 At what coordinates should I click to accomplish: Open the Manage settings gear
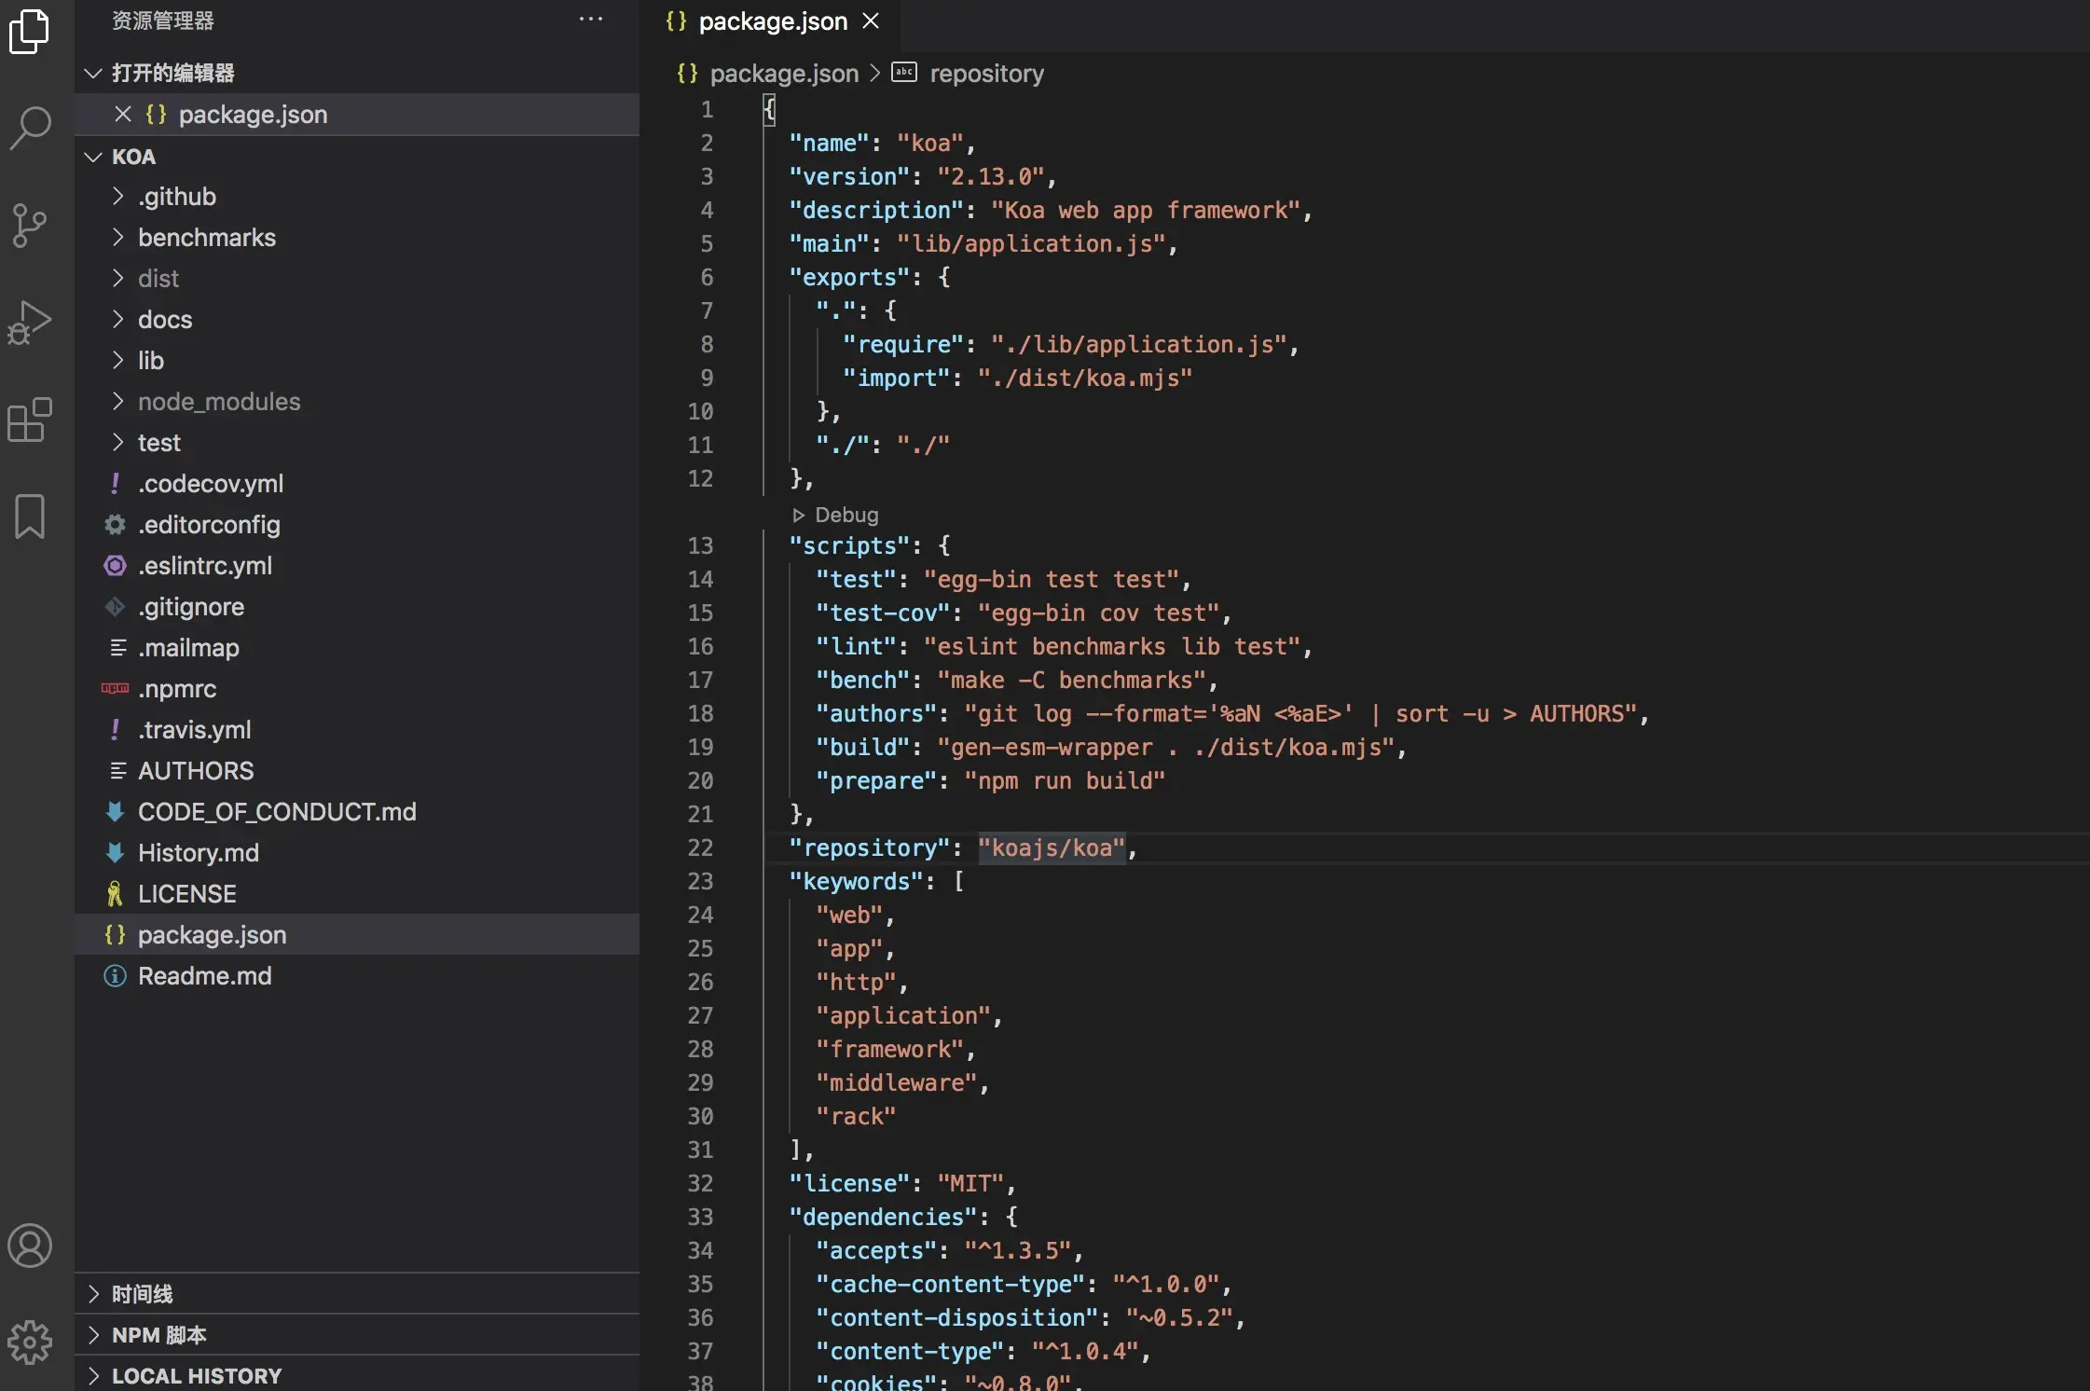30,1342
